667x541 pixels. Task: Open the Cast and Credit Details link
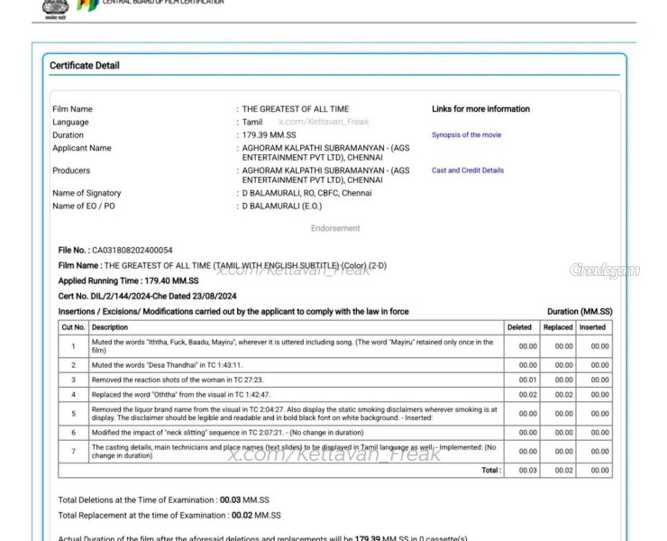point(467,170)
